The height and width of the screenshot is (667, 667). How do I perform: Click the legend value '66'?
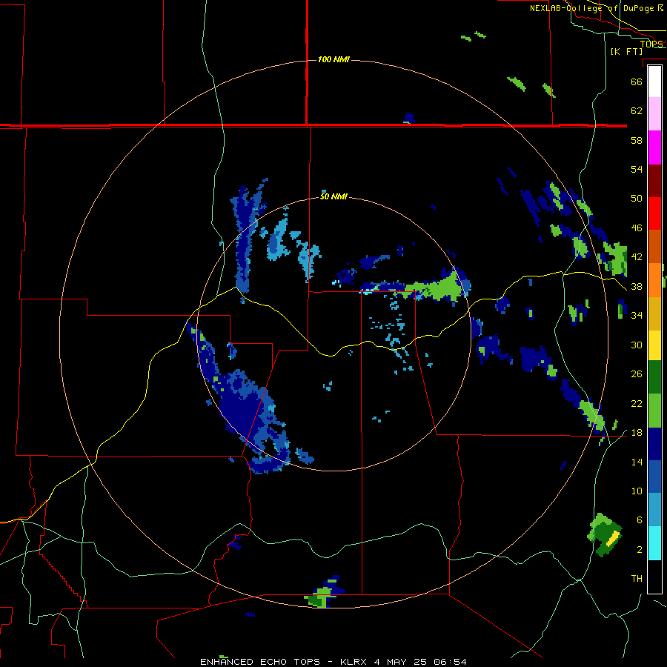coord(637,82)
